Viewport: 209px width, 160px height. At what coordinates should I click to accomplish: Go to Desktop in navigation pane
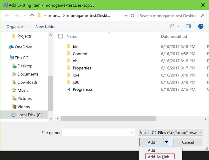[25, 66]
